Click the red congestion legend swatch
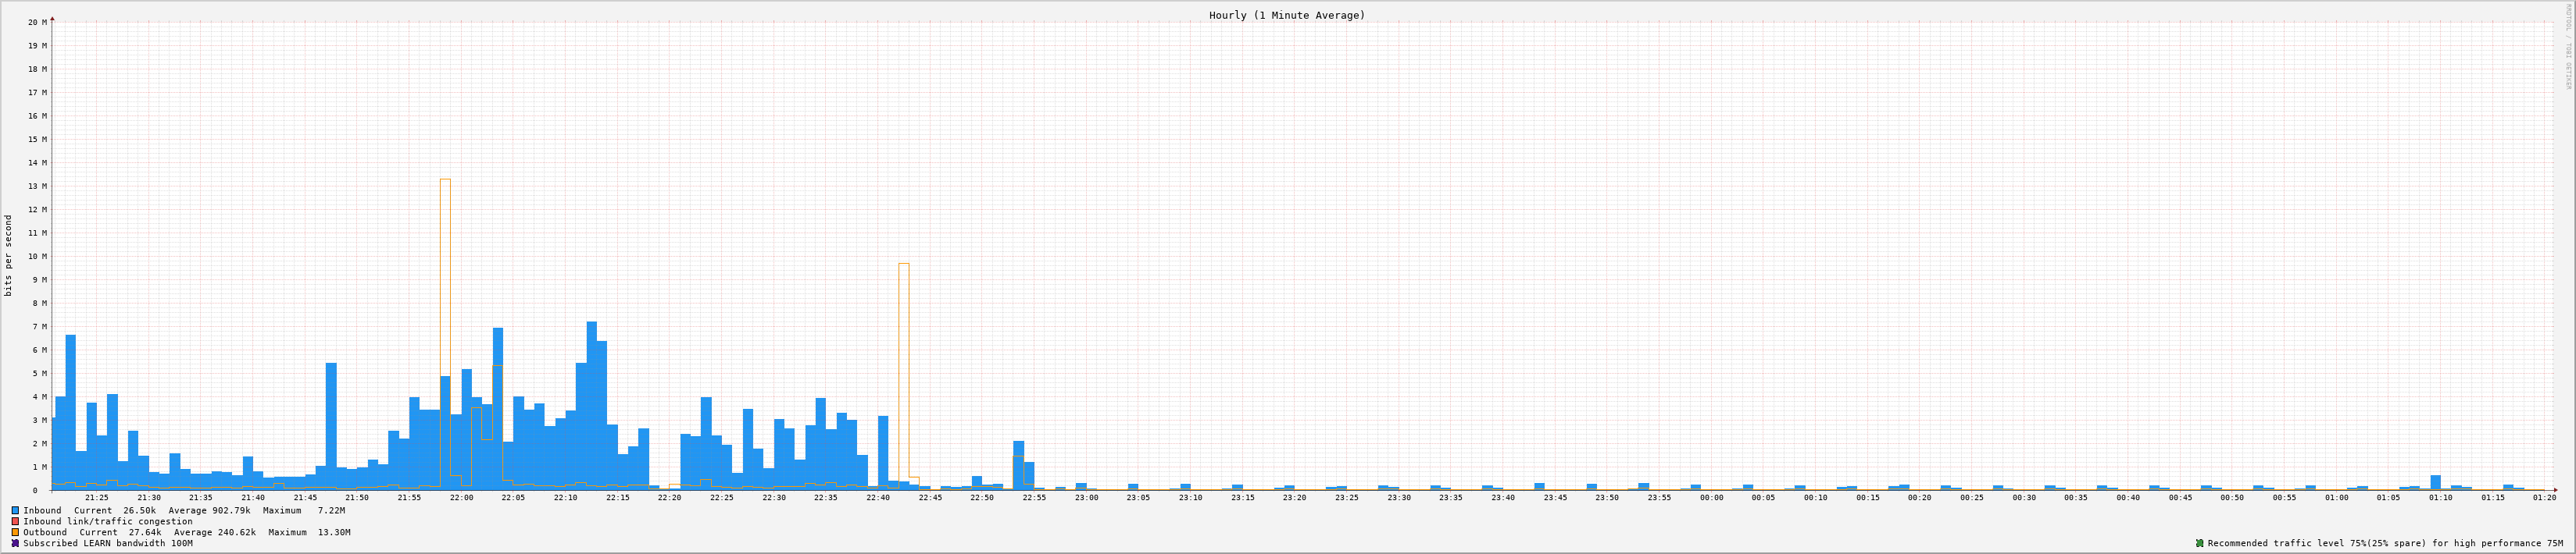 click(x=16, y=521)
